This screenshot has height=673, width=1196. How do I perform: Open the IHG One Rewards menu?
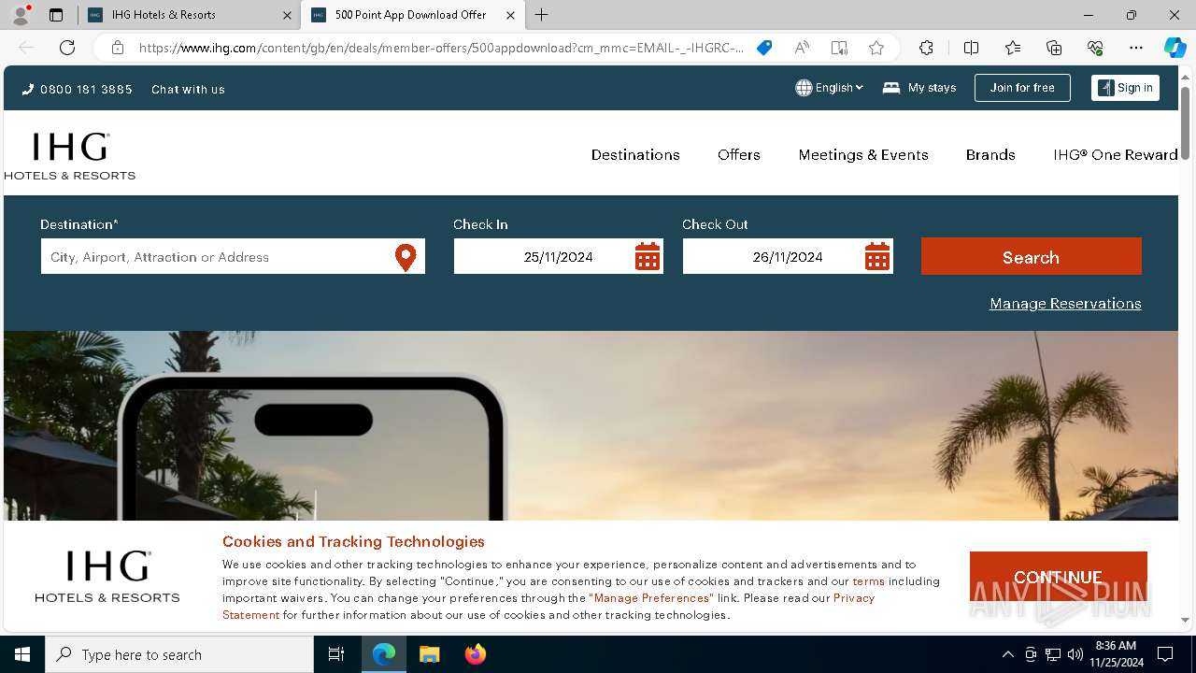(1116, 155)
